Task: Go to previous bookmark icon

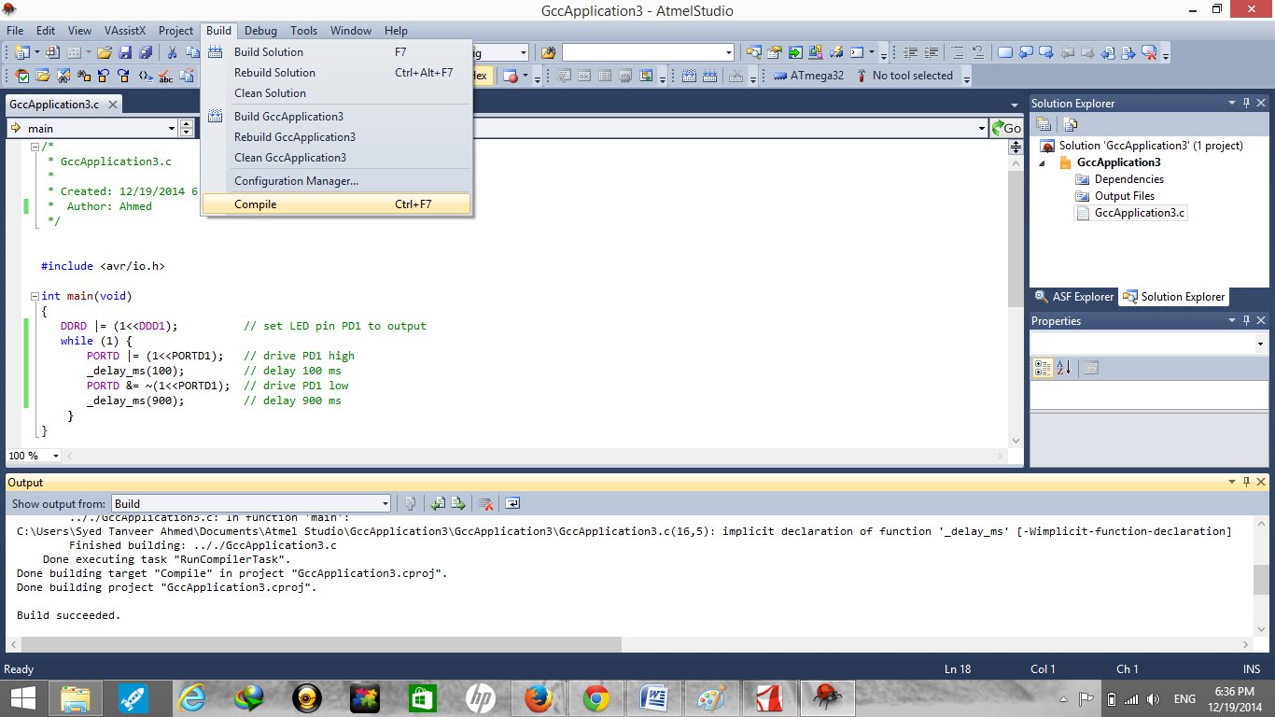Action: pos(1026,53)
